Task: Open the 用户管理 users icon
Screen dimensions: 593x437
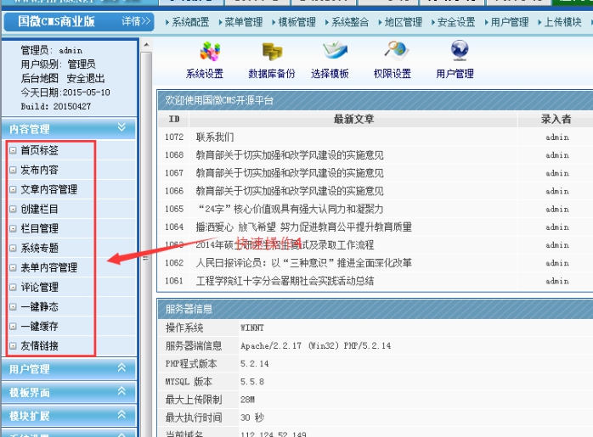Action: [x=455, y=53]
